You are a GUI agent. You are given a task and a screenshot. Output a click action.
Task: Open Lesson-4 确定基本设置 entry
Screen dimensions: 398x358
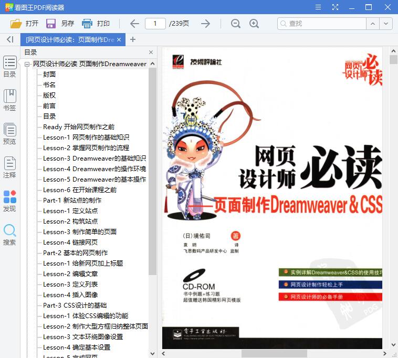pos(77,348)
